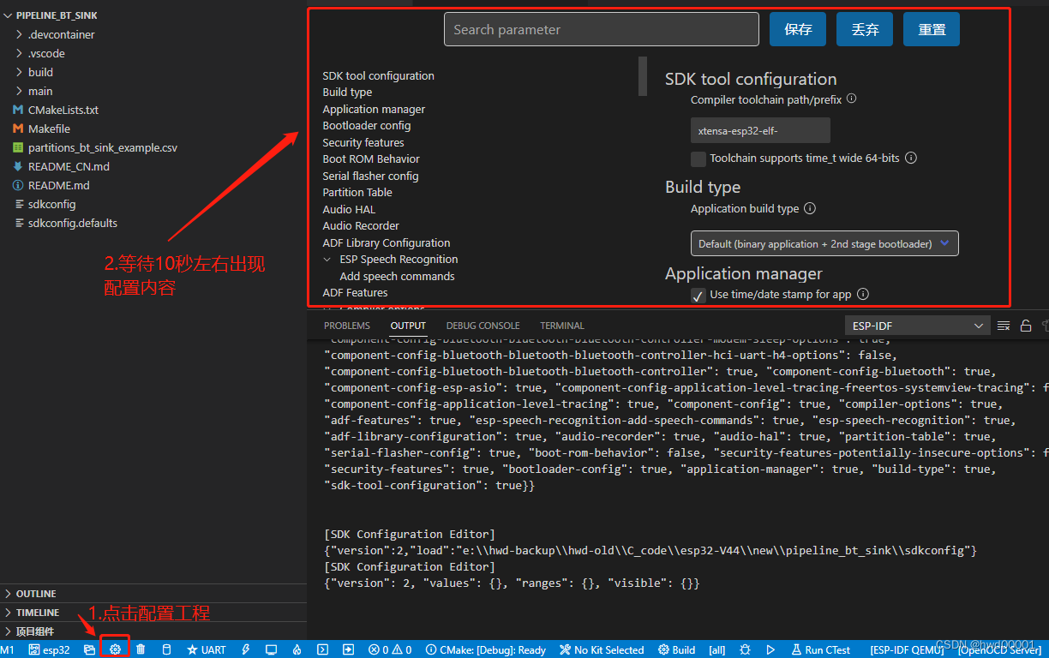The height and width of the screenshot is (658, 1049).
Task: Show info for Compiler toolchain path/prefix
Action: tap(851, 99)
